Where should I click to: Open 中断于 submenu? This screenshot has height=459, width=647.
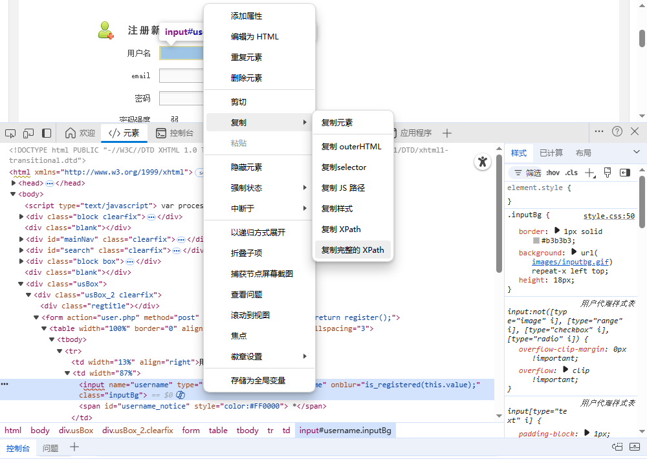tap(259, 208)
